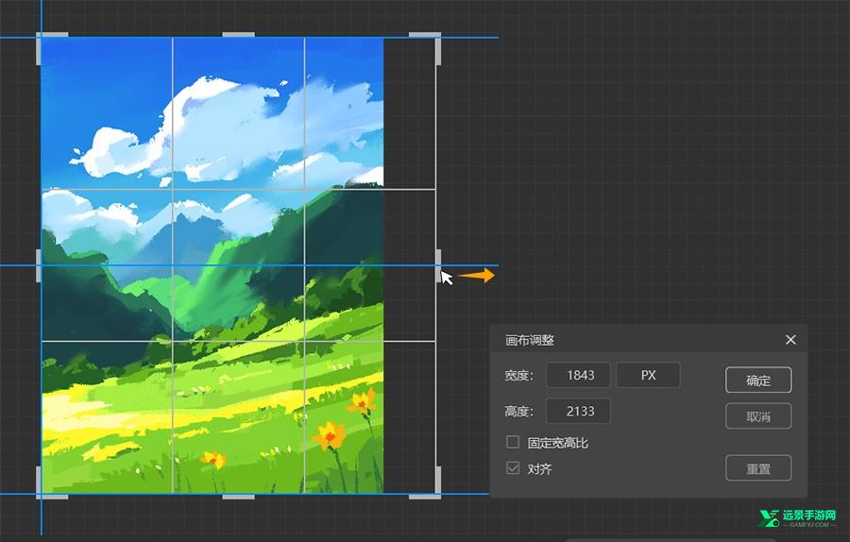Click the 画布调整 dialog title
850x542 pixels.
(x=530, y=340)
